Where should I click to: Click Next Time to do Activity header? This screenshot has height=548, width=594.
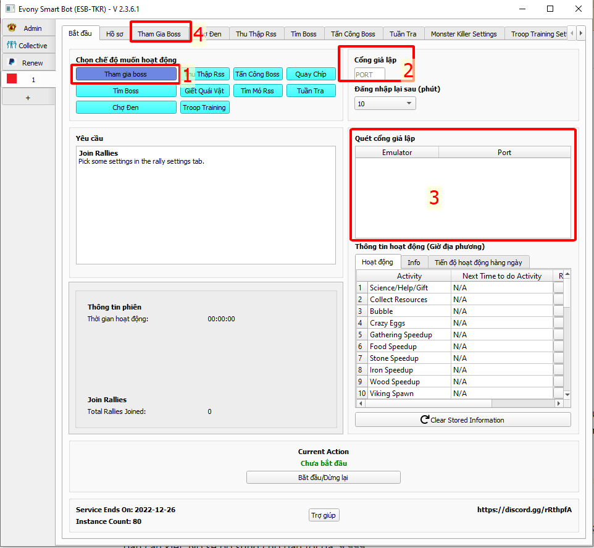tap(502, 276)
